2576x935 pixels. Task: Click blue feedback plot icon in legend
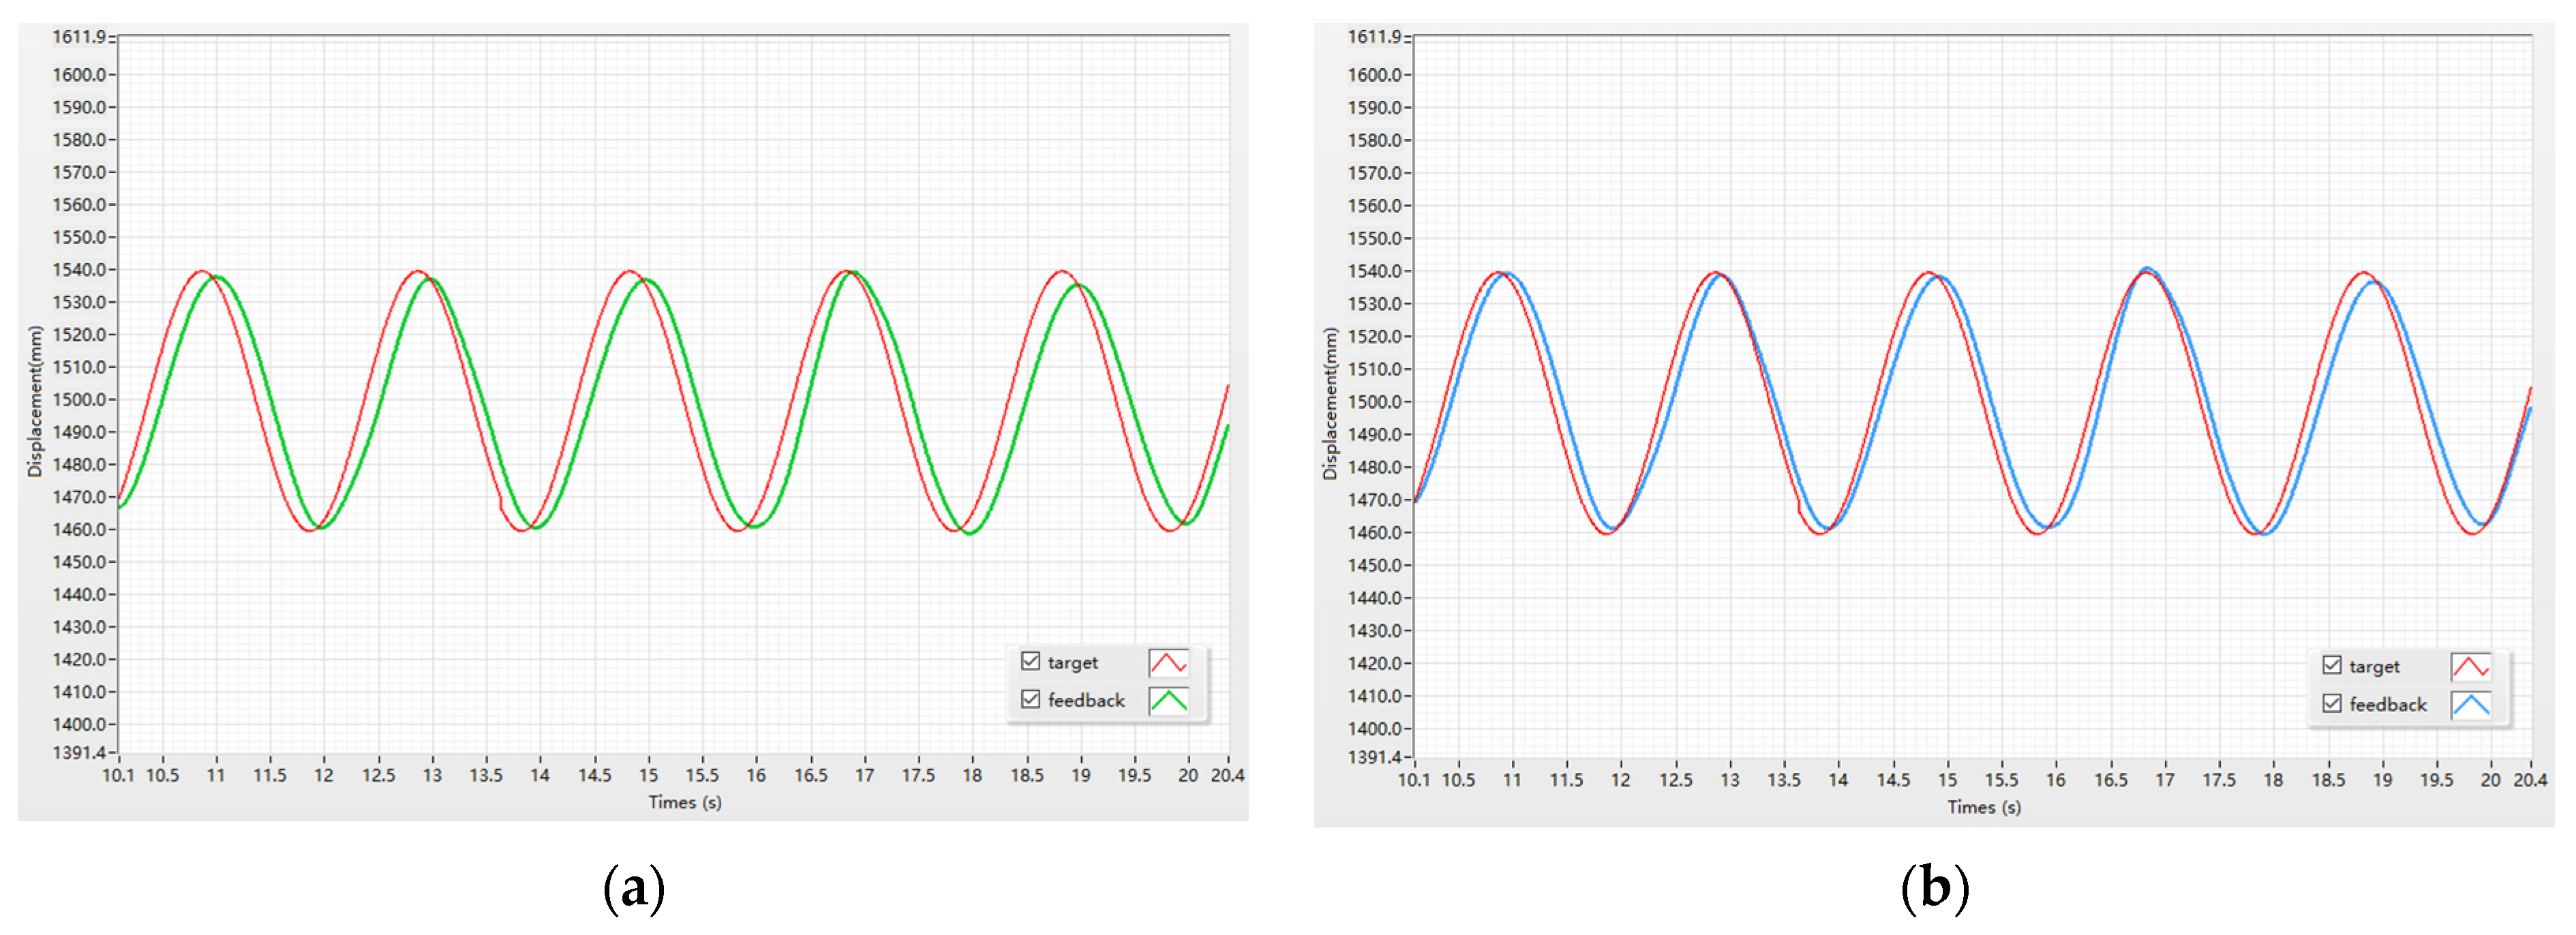[x=2470, y=704]
